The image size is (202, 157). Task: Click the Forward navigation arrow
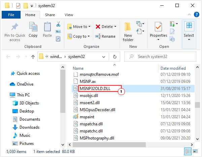(x=18, y=57)
